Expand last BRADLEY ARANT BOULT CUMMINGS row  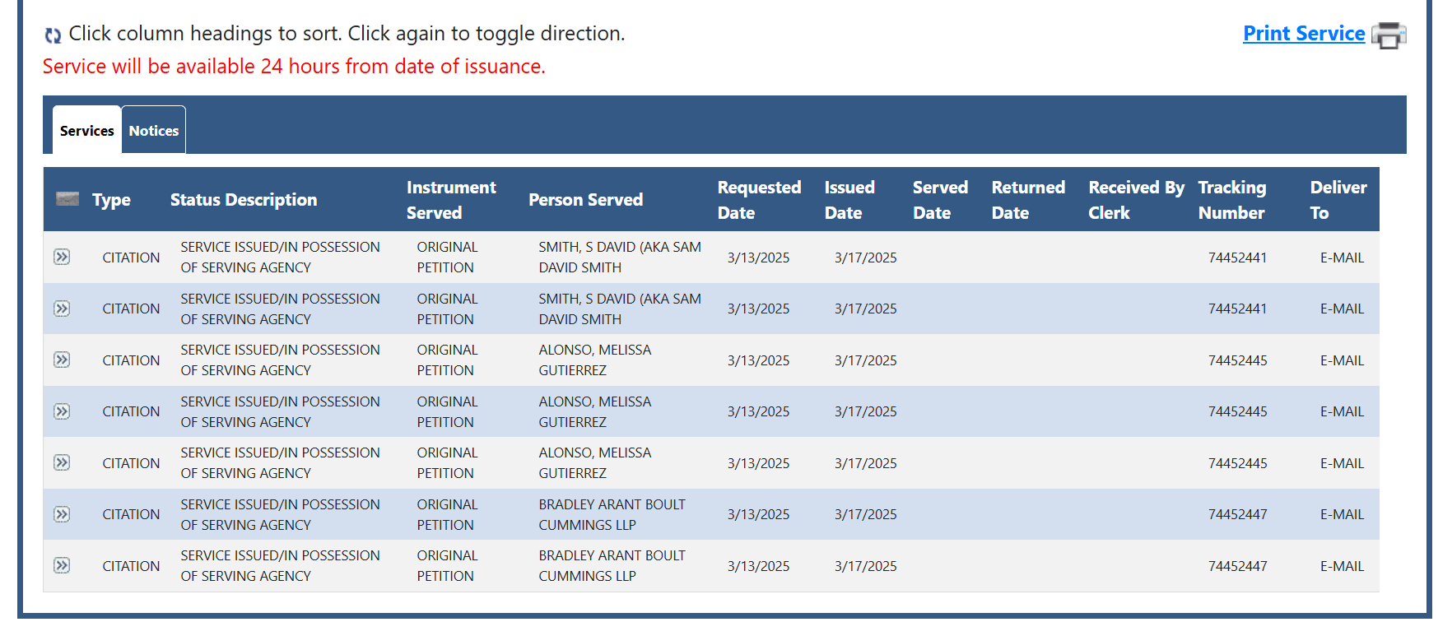tap(62, 565)
